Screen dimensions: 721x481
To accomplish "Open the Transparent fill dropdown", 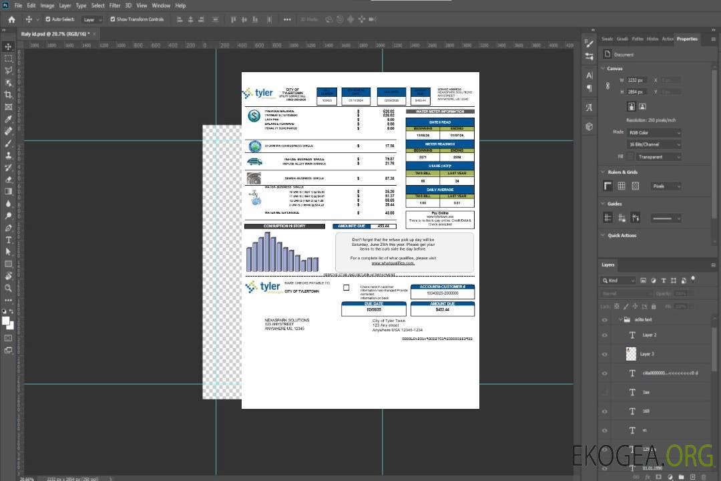I will (658, 157).
